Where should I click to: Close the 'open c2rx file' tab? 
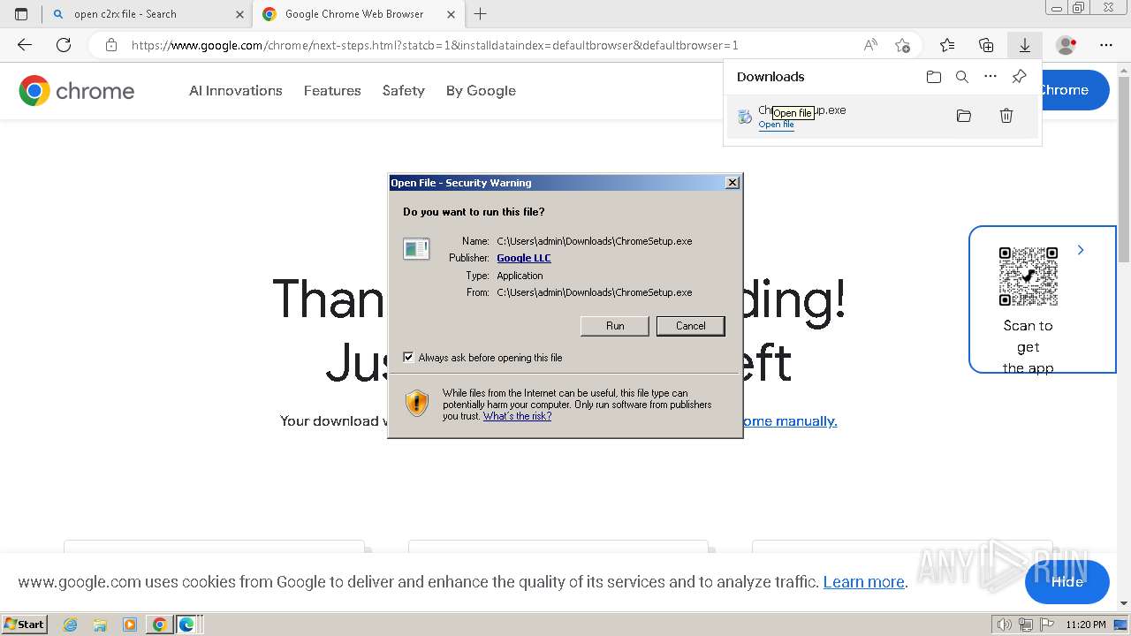240,14
